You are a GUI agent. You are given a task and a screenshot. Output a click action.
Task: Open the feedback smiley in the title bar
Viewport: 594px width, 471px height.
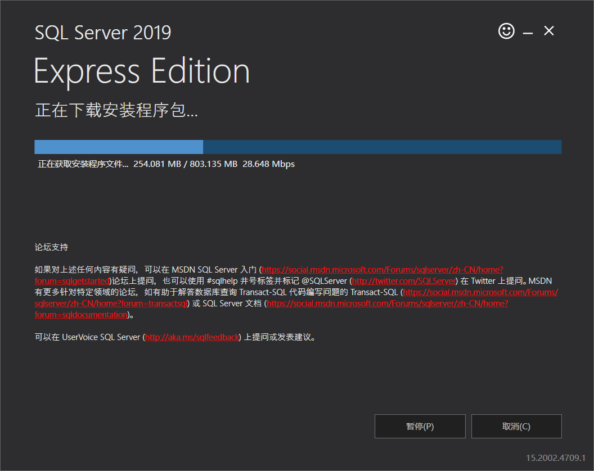coord(506,31)
